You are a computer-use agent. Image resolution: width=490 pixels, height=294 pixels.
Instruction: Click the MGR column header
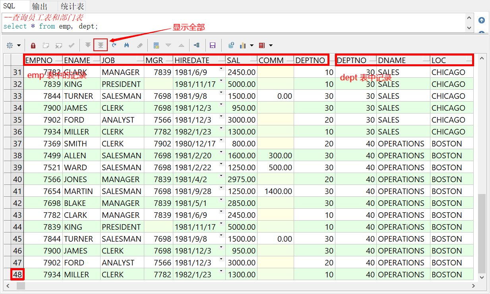point(159,60)
